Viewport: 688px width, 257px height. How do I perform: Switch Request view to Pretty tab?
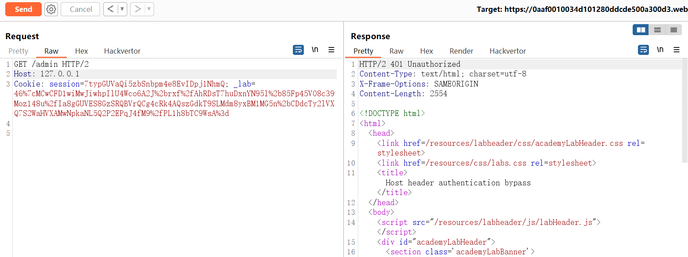(18, 51)
